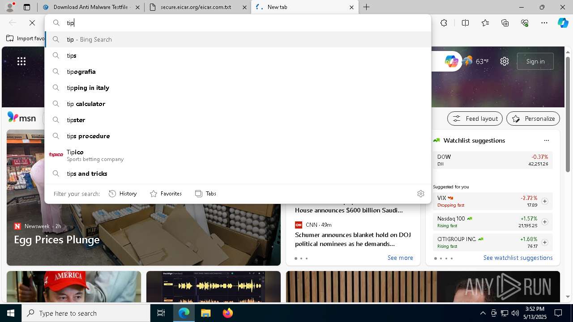Open Settings and more ellipsis menu

tap(544, 23)
